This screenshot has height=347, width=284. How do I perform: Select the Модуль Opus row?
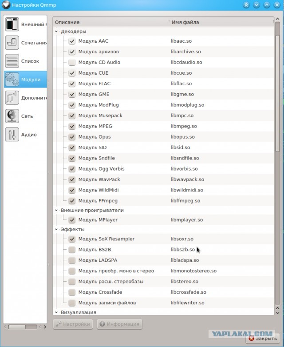pos(164,137)
